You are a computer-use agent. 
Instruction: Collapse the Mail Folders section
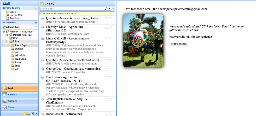[36, 23]
